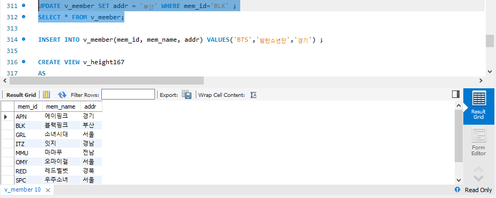Click the Read Only info icon
This screenshot has height=198, width=496.
(x=457, y=189)
